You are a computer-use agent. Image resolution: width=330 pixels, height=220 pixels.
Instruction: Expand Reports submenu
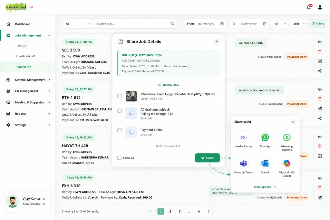tap(49, 114)
